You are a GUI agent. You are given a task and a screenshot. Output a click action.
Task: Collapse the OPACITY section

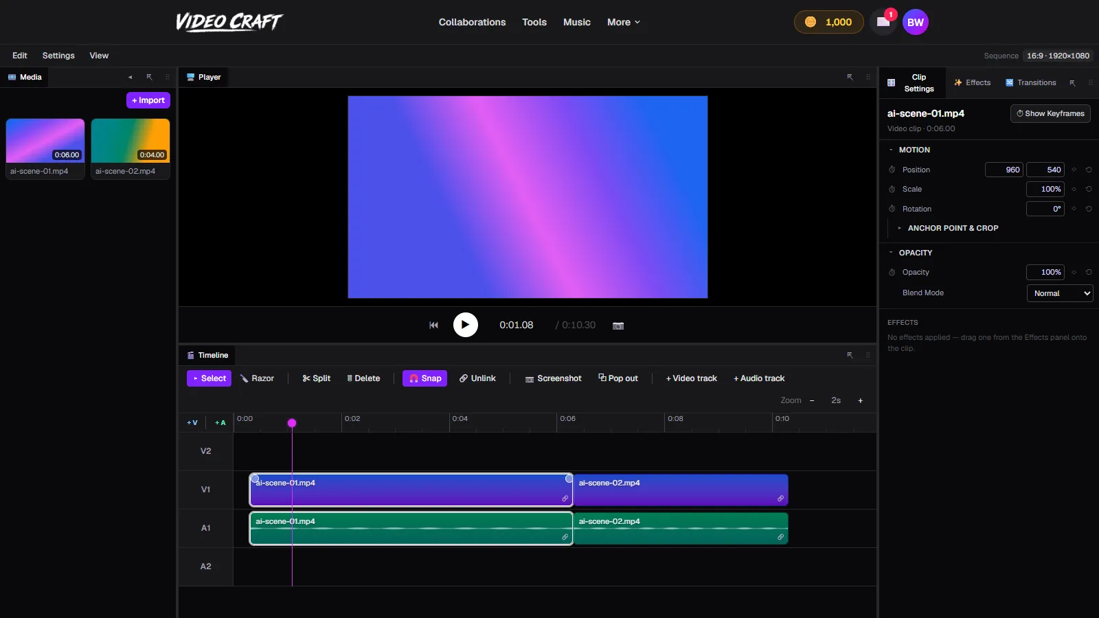[x=910, y=253]
